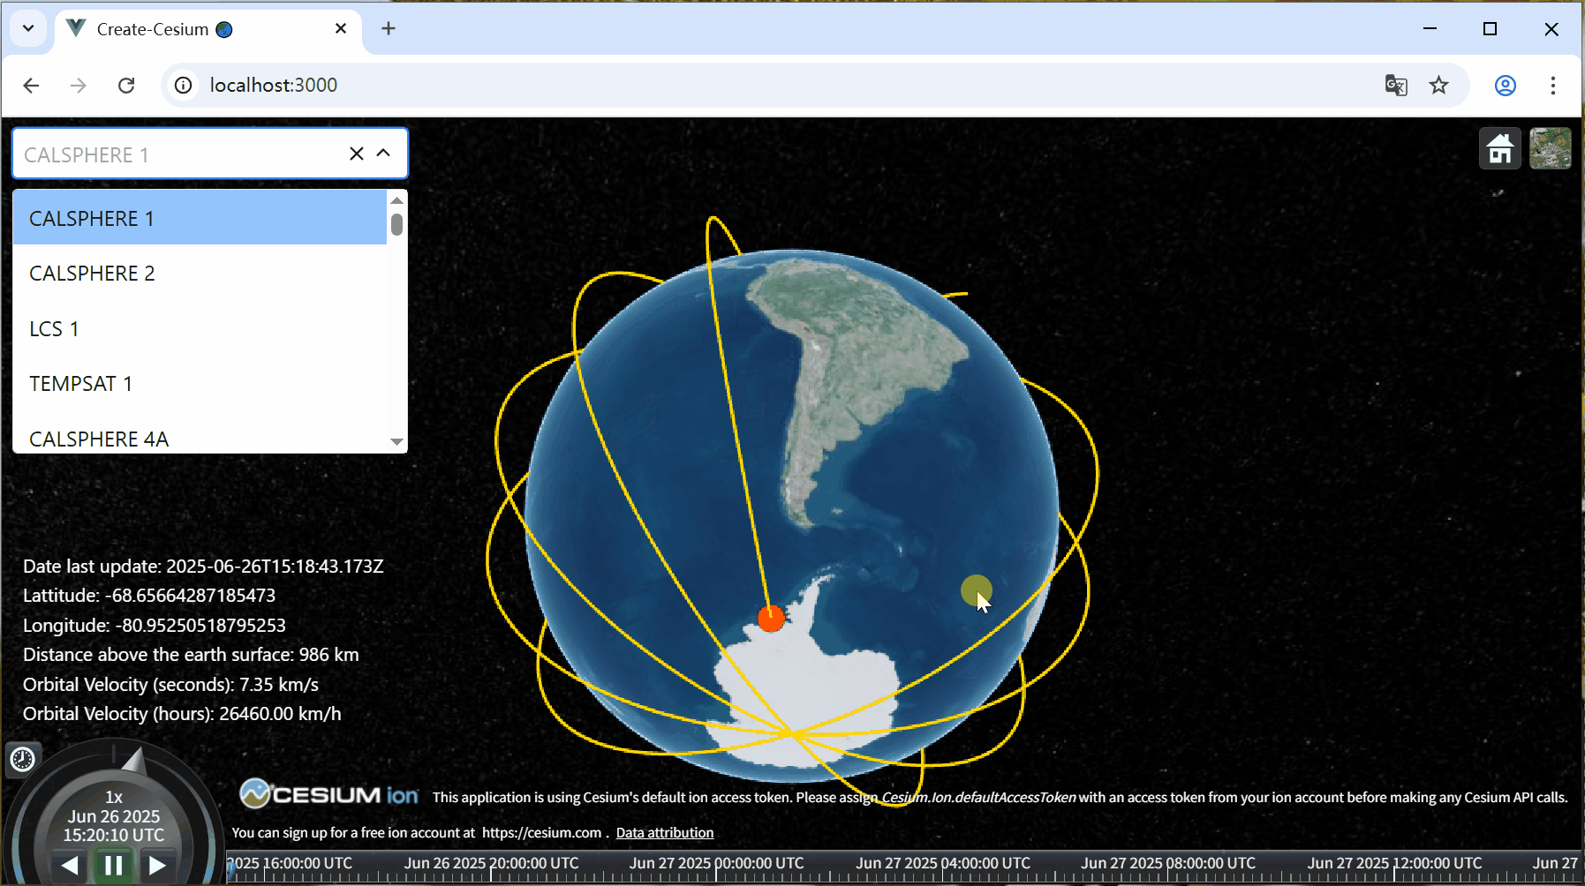
Task: Open the base layer imagery picker
Action: click(x=1551, y=148)
